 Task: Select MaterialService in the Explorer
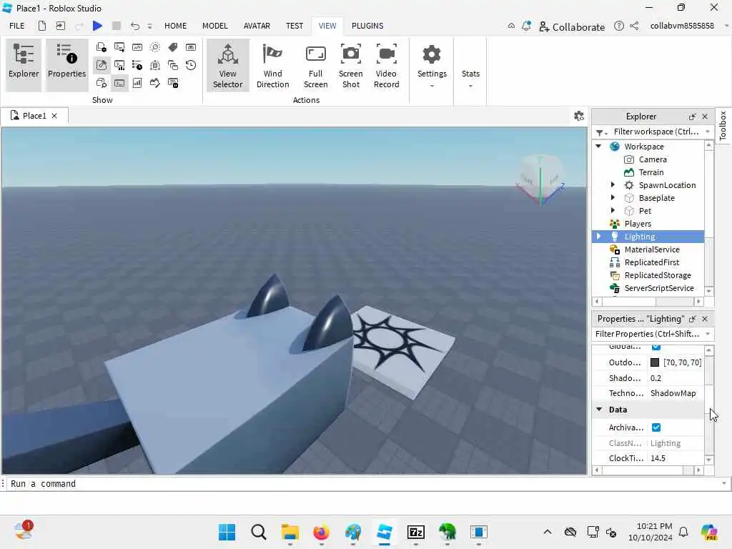click(652, 249)
